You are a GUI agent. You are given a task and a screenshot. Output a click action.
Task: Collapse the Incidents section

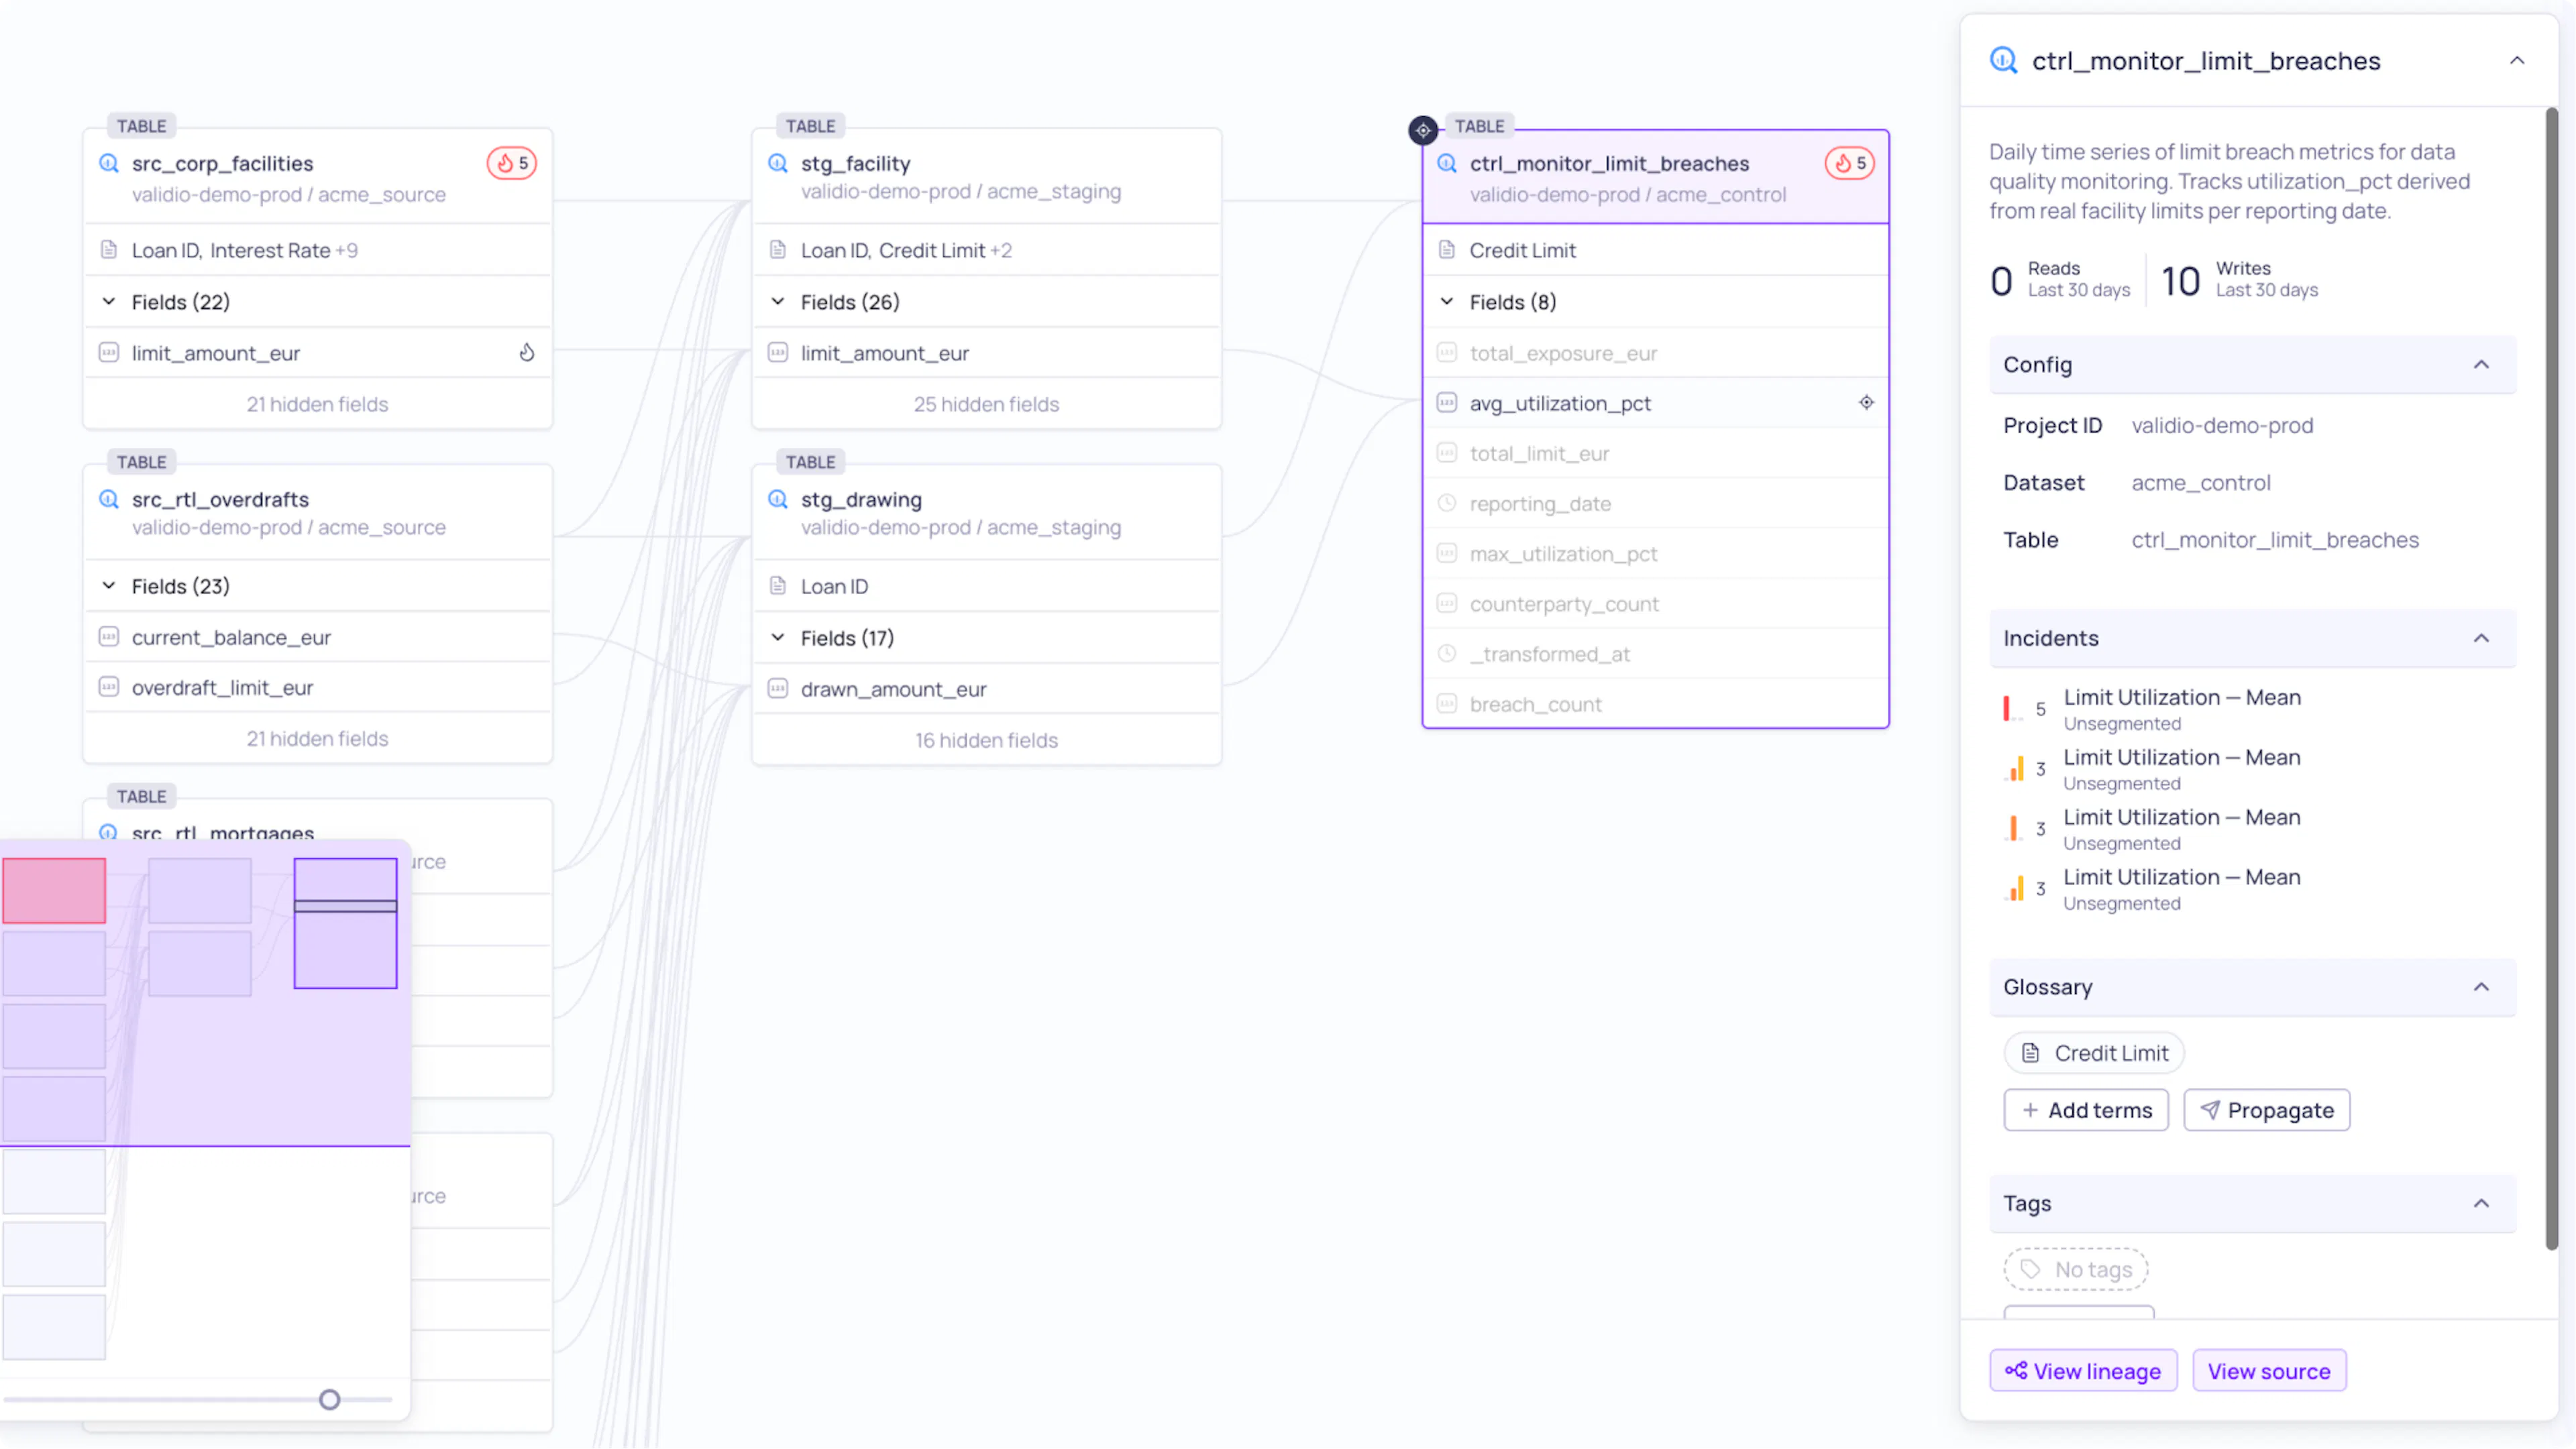click(2481, 638)
